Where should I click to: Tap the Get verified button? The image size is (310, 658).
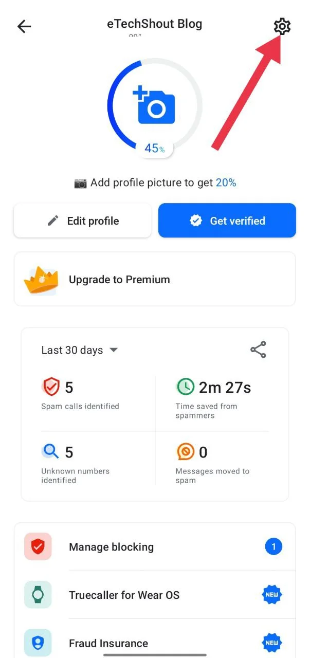tap(227, 221)
